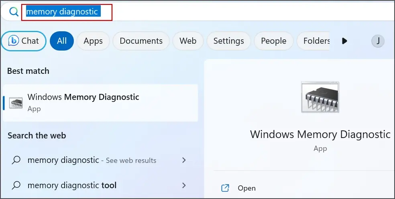Open the J user account avatar
This screenshot has height=199, width=395.
coord(378,41)
